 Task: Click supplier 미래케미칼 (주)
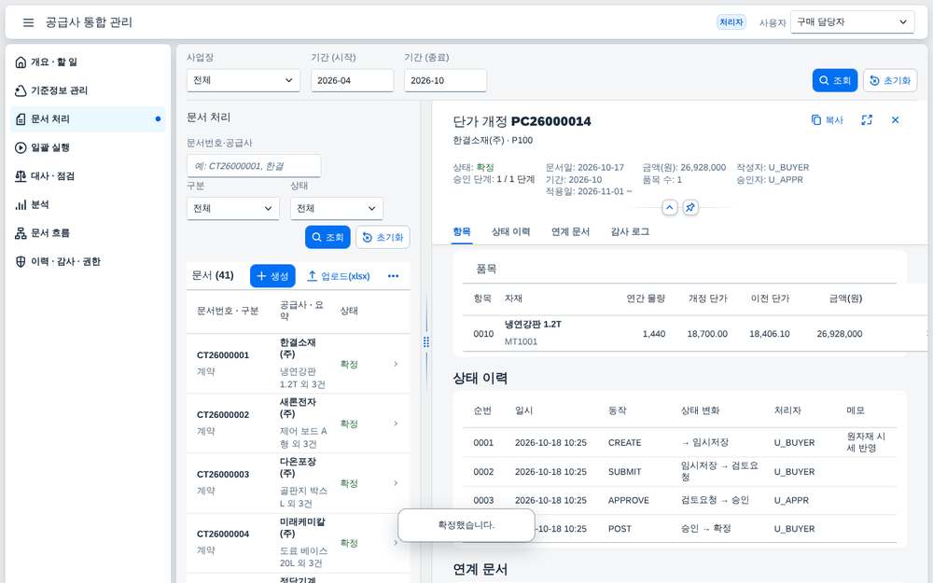pos(302,527)
